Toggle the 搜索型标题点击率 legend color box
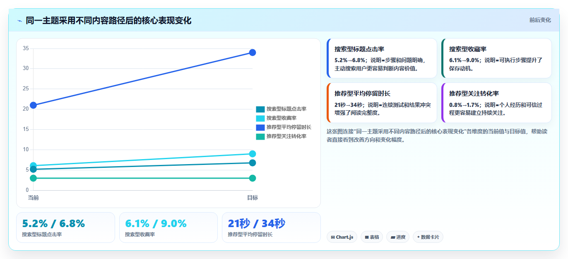The height and width of the screenshot is (259, 568). (x=260, y=109)
